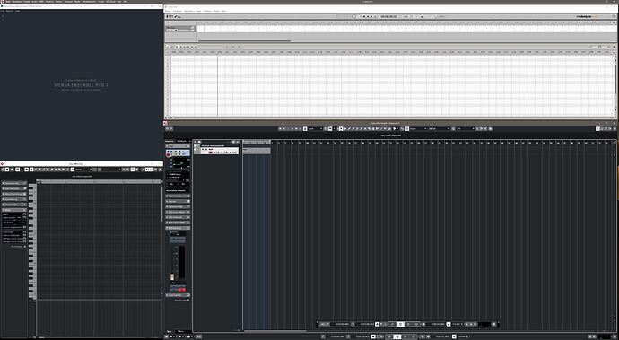Click the Key Editor ruler above note grid
This screenshot has width=619, height=340.
click(99, 181)
